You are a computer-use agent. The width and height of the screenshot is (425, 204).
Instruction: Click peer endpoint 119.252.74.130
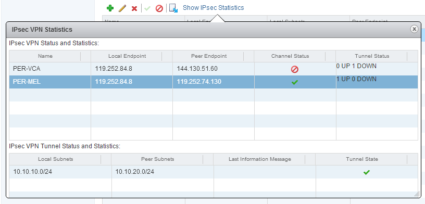tap(199, 82)
